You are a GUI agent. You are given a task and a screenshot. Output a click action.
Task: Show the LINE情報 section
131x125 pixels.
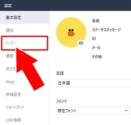pos(13,120)
